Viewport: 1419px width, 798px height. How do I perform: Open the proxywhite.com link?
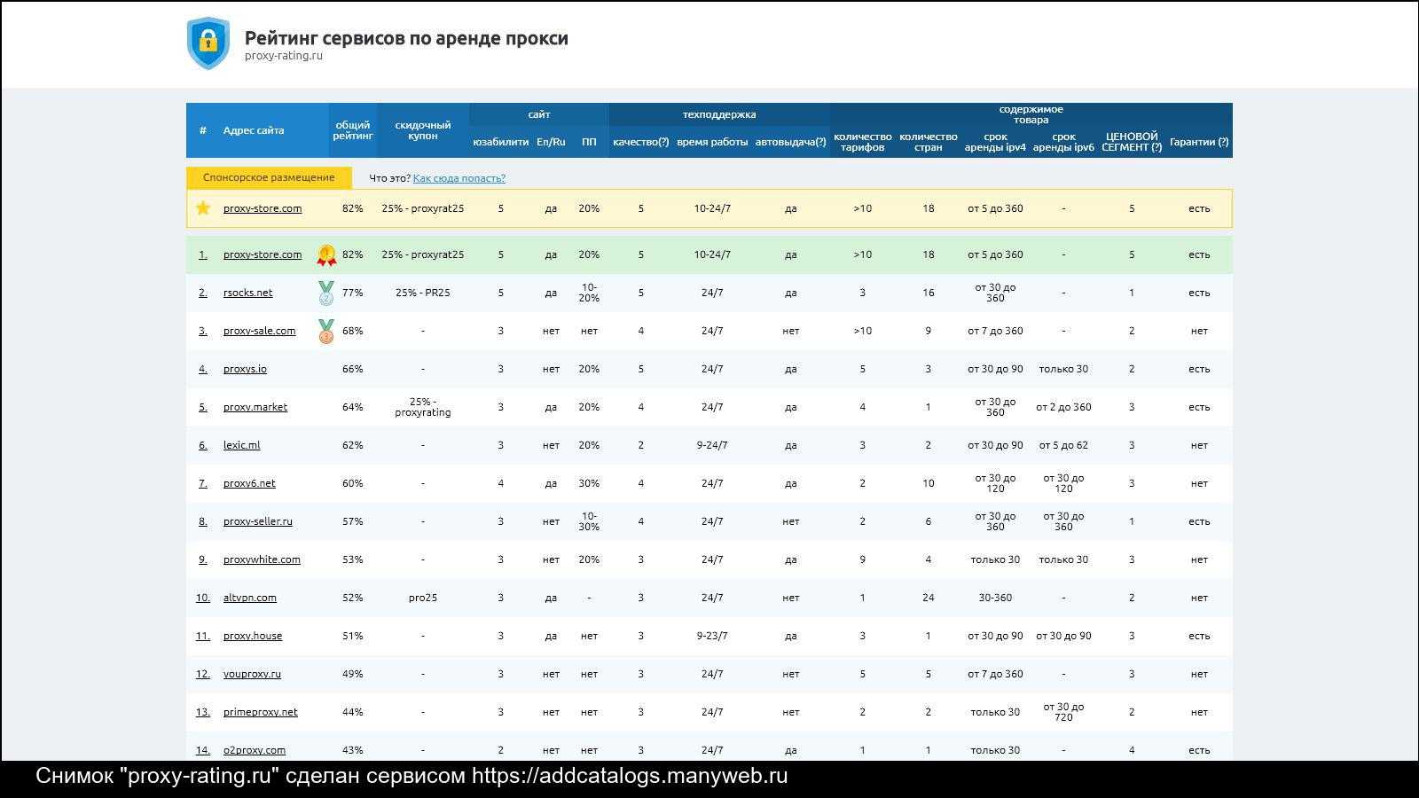tap(262, 559)
